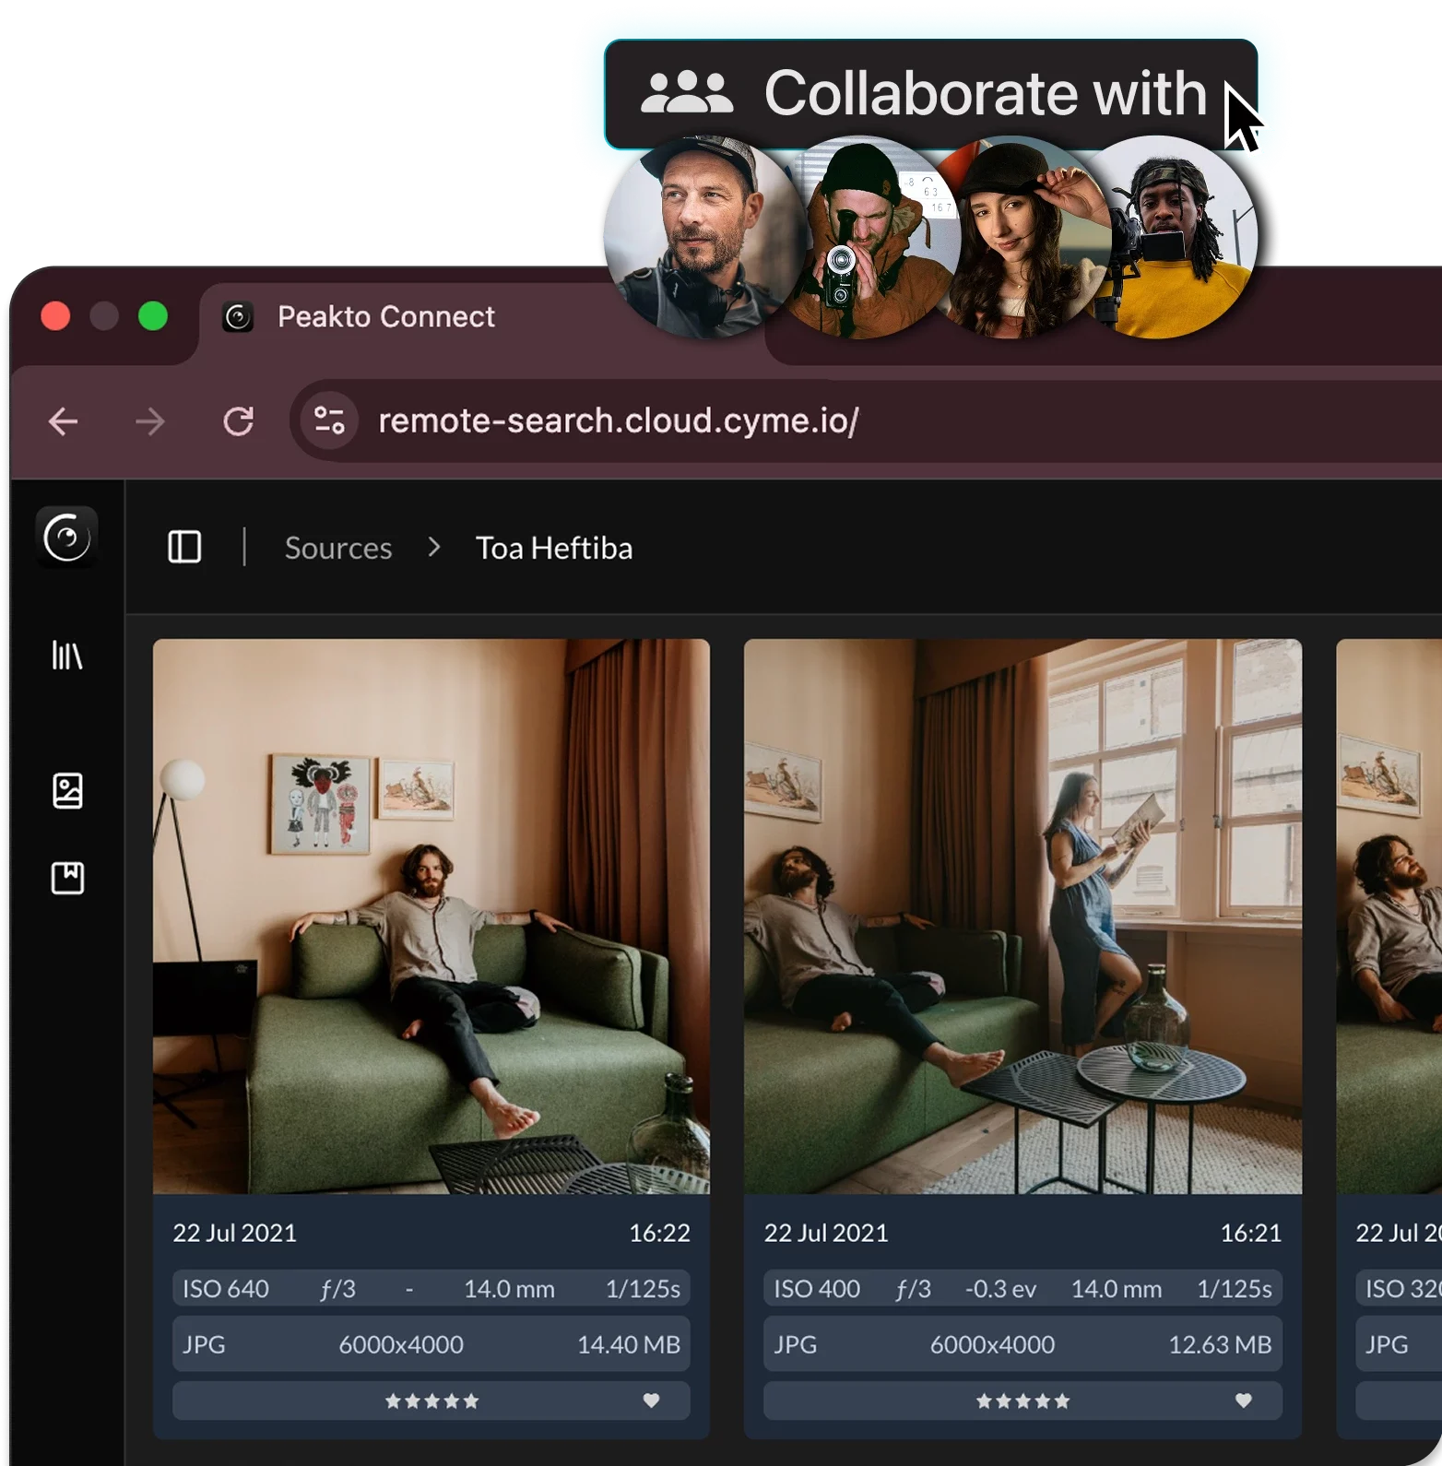Image resolution: width=1442 pixels, height=1466 pixels.
Task: Click the remote-search.cloud.cyme.io address bar
Action: [x=618, y=420]
